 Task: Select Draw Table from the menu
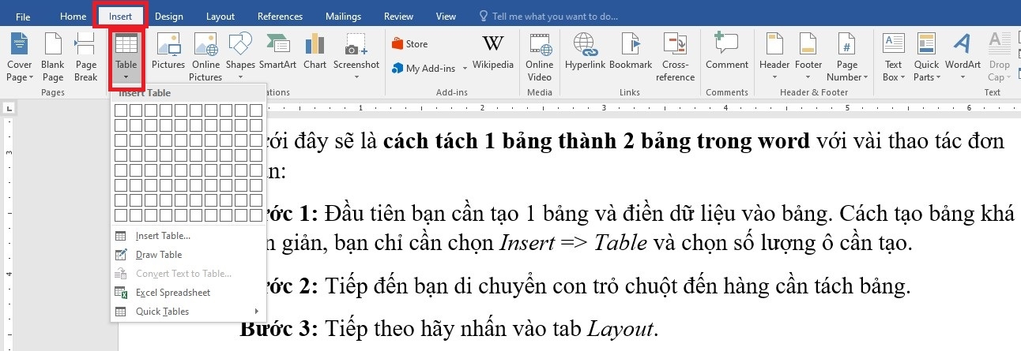189,255
